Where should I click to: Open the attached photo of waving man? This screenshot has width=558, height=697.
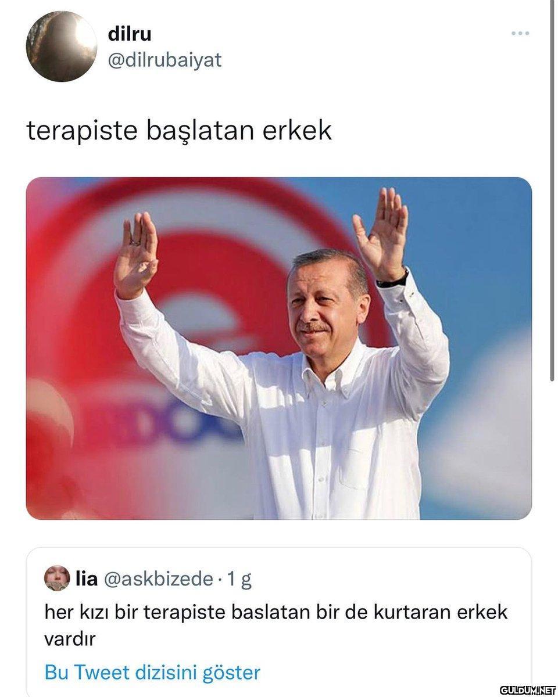[x=279, y=348]
